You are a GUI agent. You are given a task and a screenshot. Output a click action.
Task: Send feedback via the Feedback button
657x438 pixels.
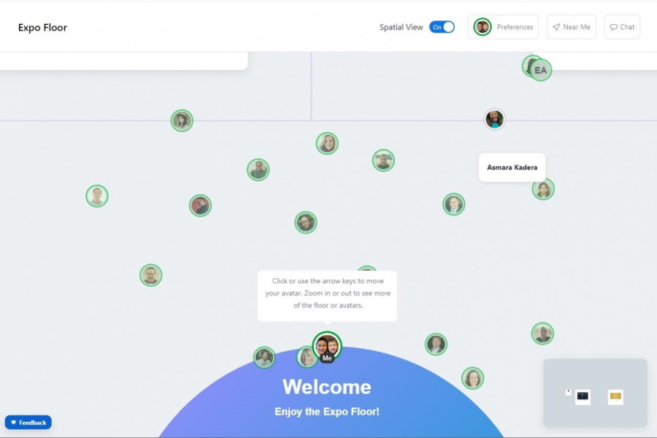28,423
